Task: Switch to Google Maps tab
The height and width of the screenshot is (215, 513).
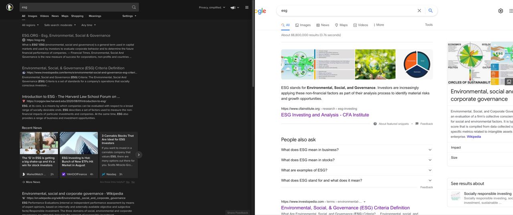Action: [341, 25]
